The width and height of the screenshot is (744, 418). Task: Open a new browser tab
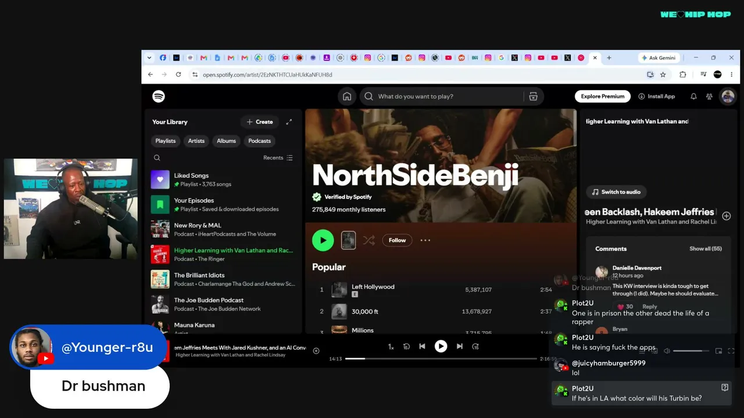[609, 57]
